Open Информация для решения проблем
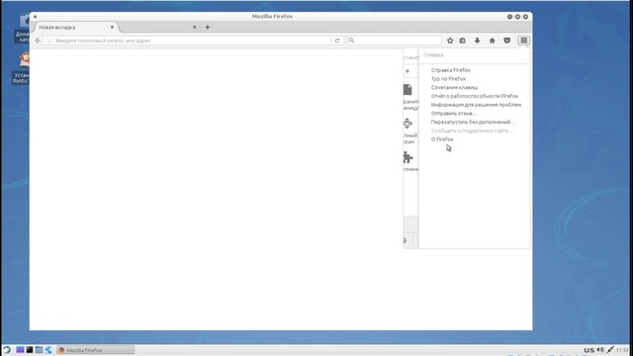The height and width of the screenshot is (356, 633). coord(476,105)
